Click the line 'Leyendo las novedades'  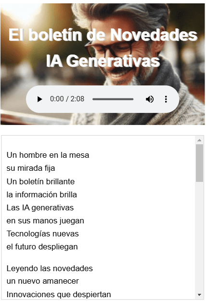click(x=50, y=268)
